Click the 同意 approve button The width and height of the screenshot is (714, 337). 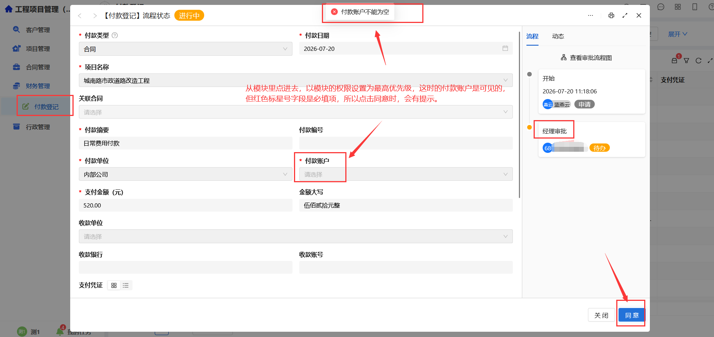click(x=632, y=315)
